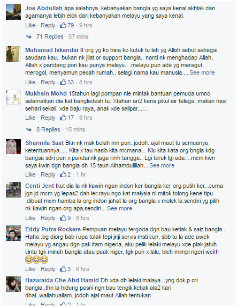
Task: Open Sharmila Saat's profile picture
Action: click(13, 147)
